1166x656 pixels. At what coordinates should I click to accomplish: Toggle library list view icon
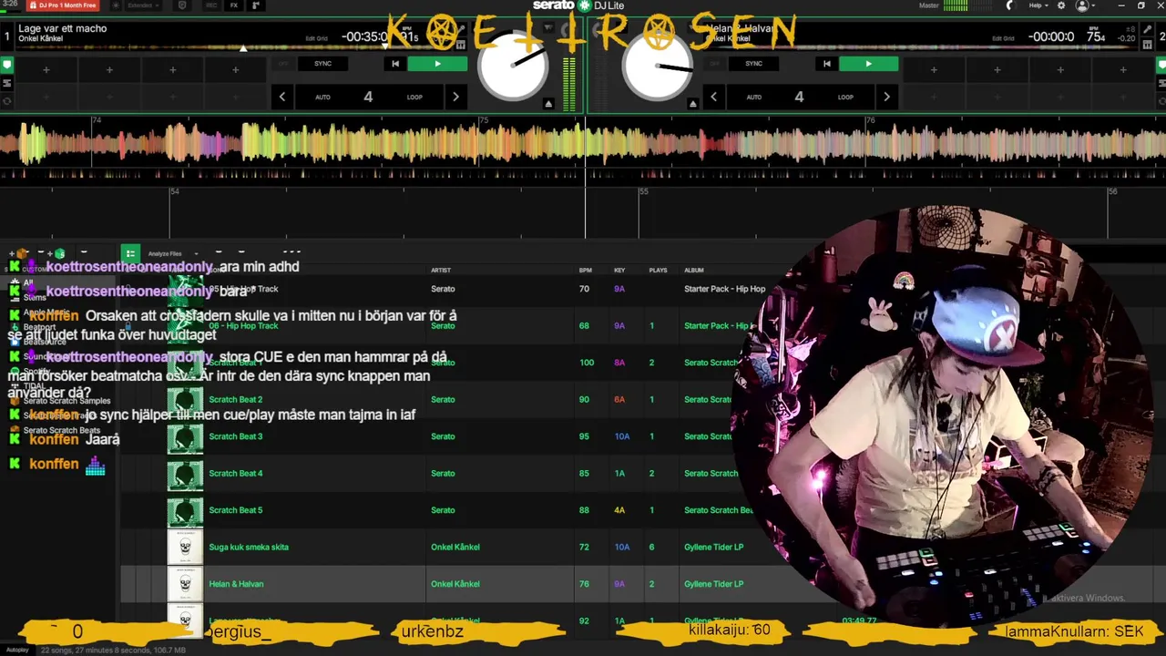tap(131, 253)
